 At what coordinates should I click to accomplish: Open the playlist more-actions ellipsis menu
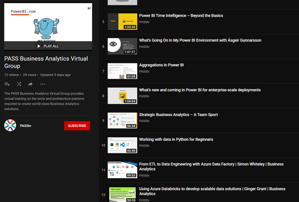(42, 84)
